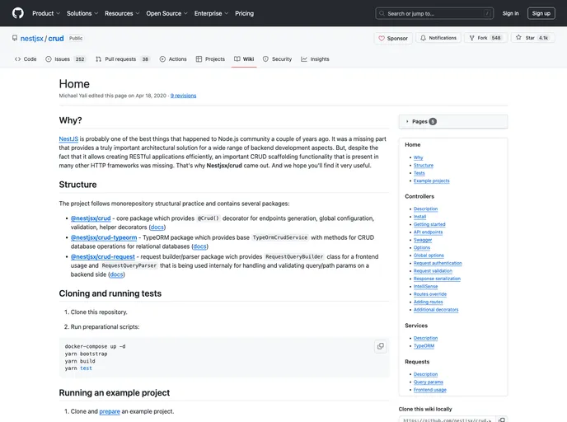567x422 pixels.
Task: Open the Product dropdown menu
Action: 46,13
